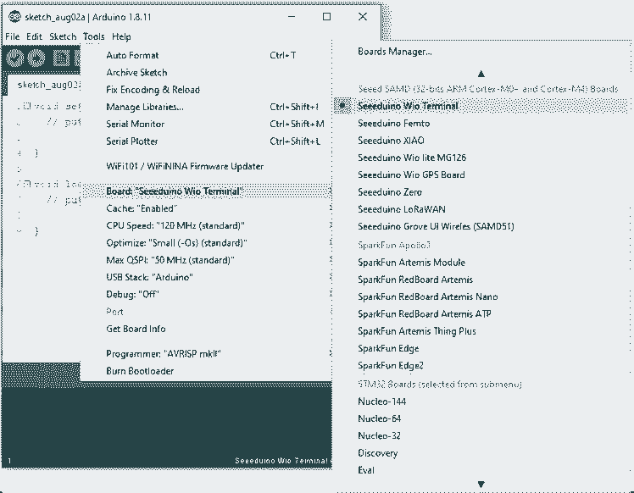
Task: Open the Serial Monitor
Action: [206, 124]
